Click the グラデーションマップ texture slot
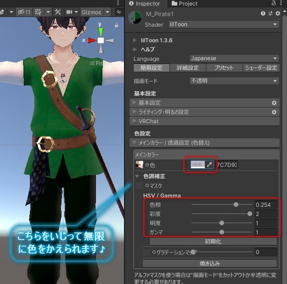The height and width of the screenshot is (284, 287). click(x=146, y=252)
